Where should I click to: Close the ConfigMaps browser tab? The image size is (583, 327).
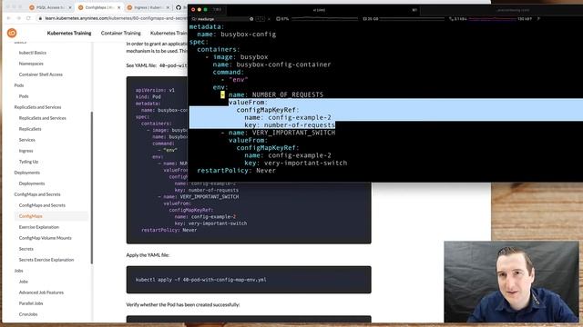click(119, 7)
